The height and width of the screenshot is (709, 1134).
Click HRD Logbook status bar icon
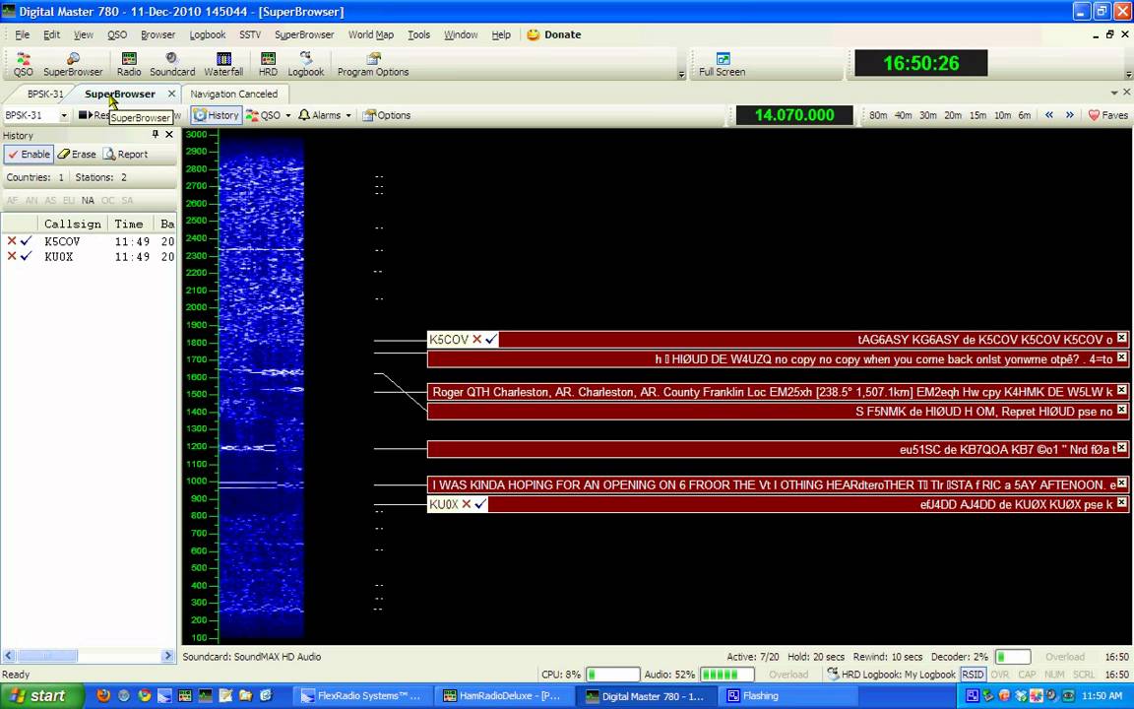(x=833, y=675)
